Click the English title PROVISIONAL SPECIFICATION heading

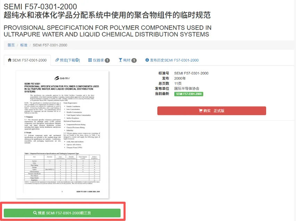click(108, 31)
